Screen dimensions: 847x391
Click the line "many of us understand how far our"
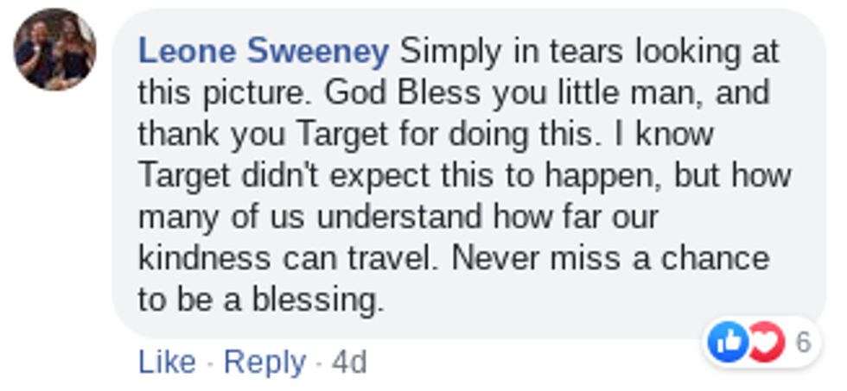(x=383, y=217)
